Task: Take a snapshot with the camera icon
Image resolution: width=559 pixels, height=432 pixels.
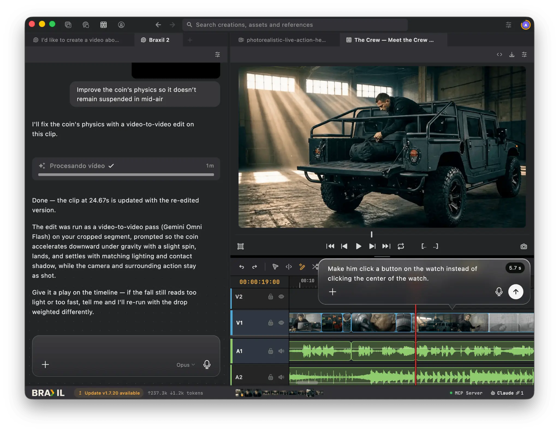Action: 524,246
